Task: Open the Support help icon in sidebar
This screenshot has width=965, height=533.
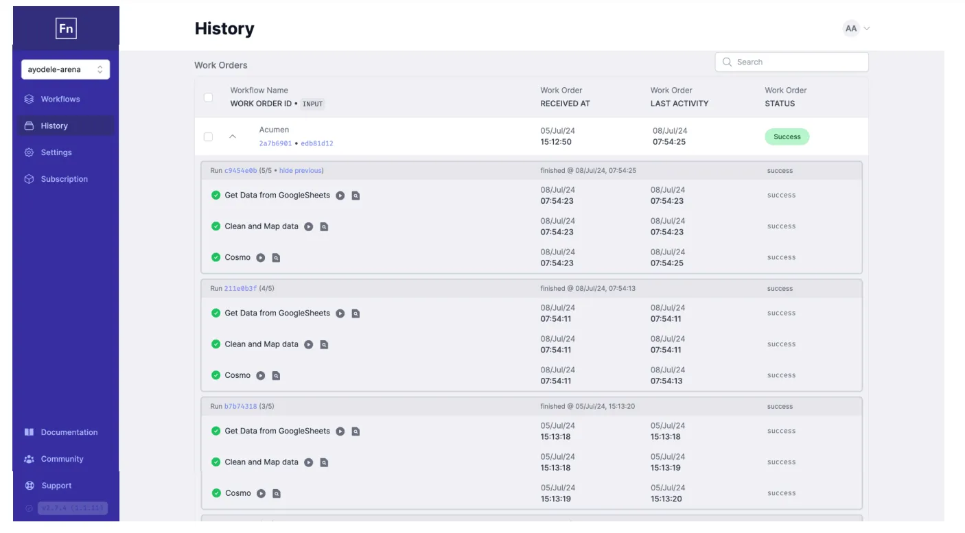Action: (x=30, y=486)
